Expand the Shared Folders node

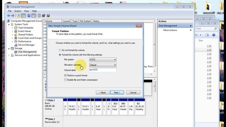click(13, 35)
